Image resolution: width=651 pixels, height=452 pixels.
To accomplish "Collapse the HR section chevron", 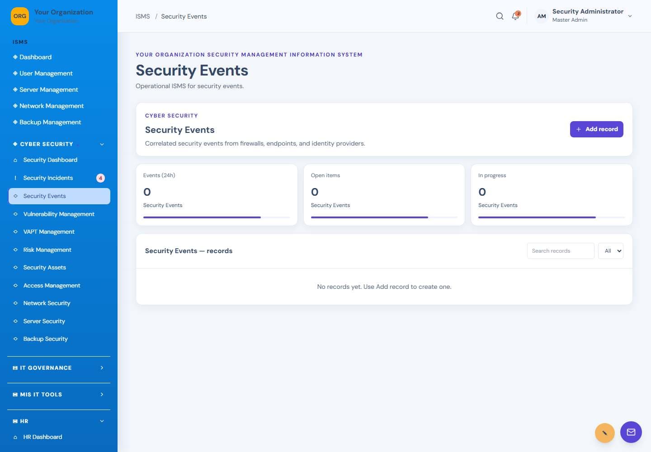I will click(x=102, y=421).
